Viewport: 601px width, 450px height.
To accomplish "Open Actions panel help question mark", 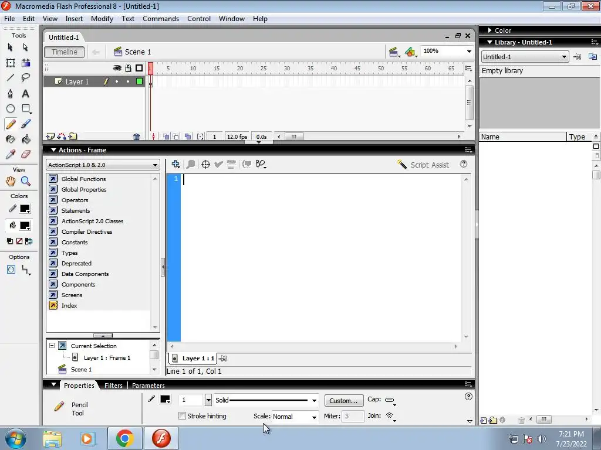I will (x=464, y=164).
